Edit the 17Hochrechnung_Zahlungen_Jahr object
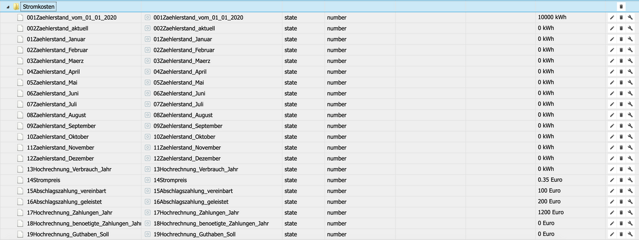This screenshot has height=240, width=639. tap(612, 212)
